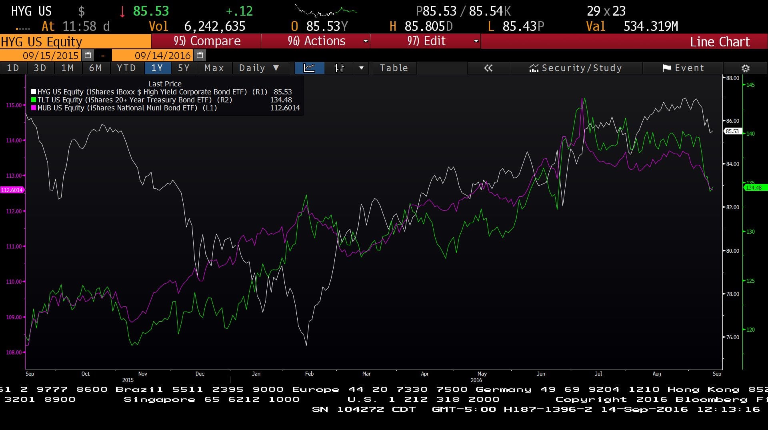This screenshot has width=768, height=430.
Task: Select the 1M range tab
Action: pyautogui.click(x=68, y=68)
